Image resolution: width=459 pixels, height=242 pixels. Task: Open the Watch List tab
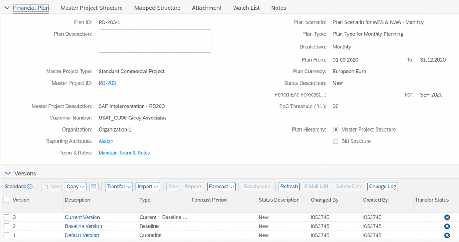246,8
